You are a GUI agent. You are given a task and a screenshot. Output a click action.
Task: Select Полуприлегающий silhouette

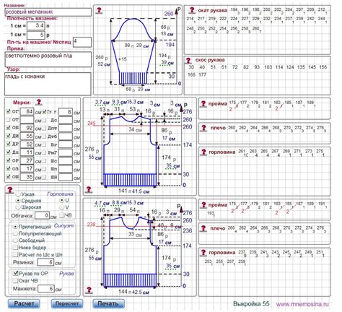[x=15, y=233]
